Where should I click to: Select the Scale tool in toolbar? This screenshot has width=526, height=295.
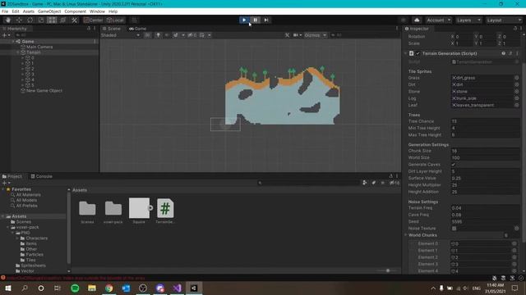(41, 20)
